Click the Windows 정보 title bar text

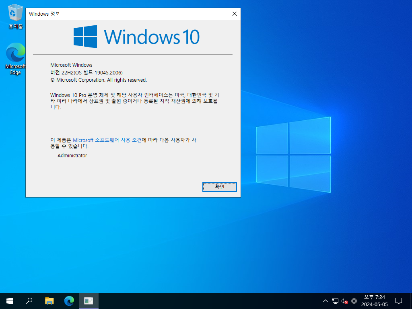(44, 14)
